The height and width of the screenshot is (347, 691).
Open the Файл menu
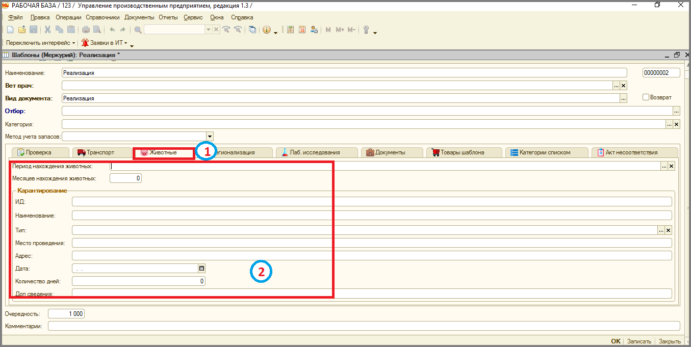(15, 17)
